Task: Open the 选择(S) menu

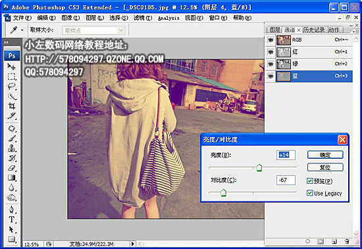Action: tap(118, 18)
